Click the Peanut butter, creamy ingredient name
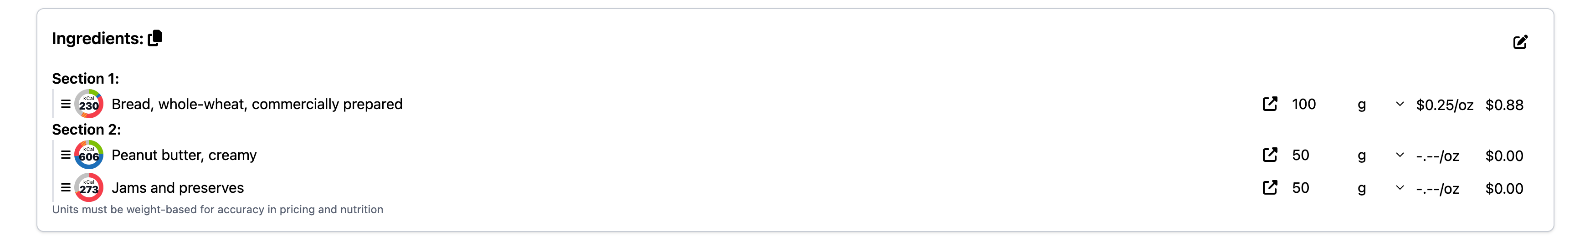 (x=184, y=156)
